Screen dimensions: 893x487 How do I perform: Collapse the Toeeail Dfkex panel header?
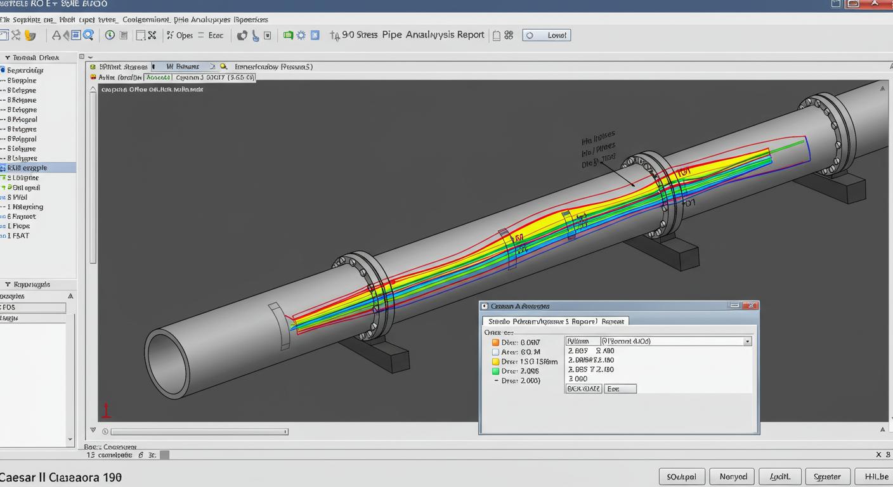click(7, 58)
